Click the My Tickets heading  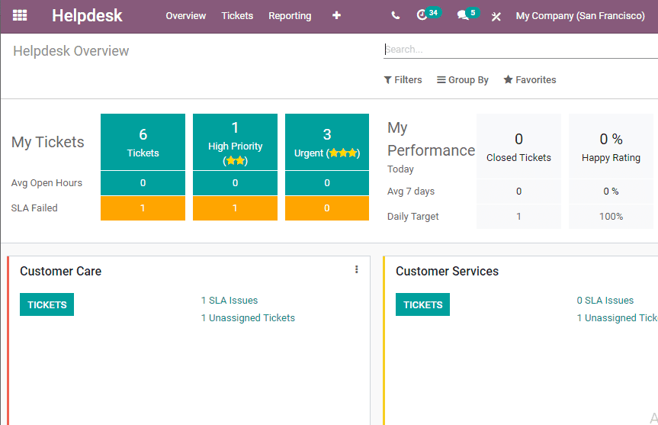[x=48, y=142]
